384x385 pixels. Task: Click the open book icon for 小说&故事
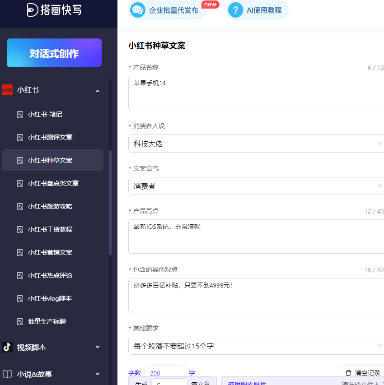[x=7, y=374]
